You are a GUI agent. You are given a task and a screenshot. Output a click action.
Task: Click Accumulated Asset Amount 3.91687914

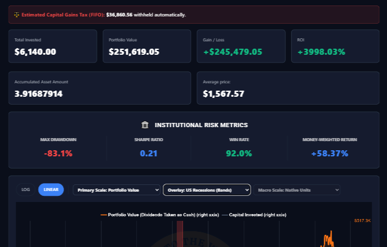38,94
